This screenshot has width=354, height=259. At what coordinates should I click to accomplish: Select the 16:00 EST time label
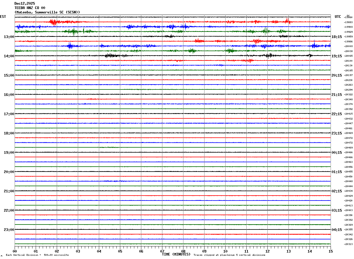click(9, 95)
